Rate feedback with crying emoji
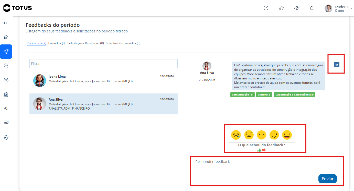The width and height of the screenshot is (354, 191). 236,135
